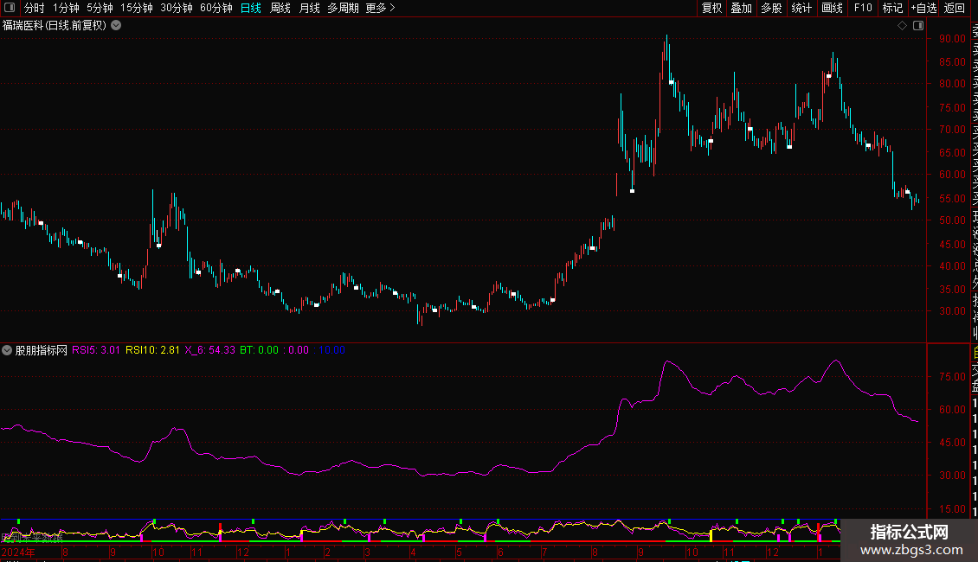Image resolution: width=978 pixels, height=562 pixels.
Task: Click the 返回 back button
Action: pyautogui.click(x=954, y=8)
